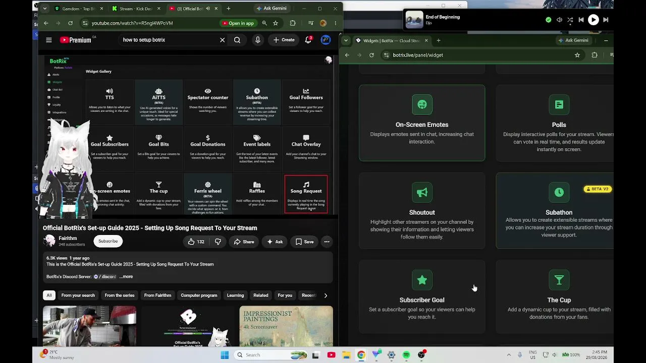Save the video to a playlist
This screenshot has width=646, height=363.
[x=304, y=242]
